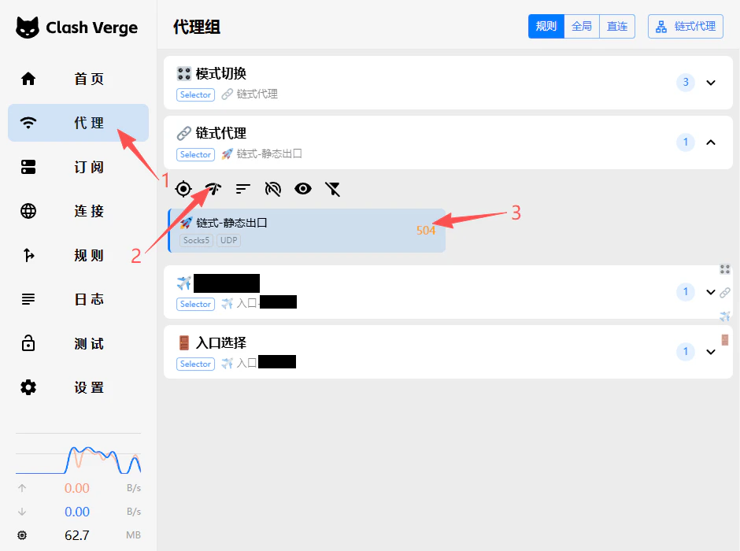The image size is (740, 551).
Task: Switch to 全局 proxy mode
Action: [x=582, y=26]
